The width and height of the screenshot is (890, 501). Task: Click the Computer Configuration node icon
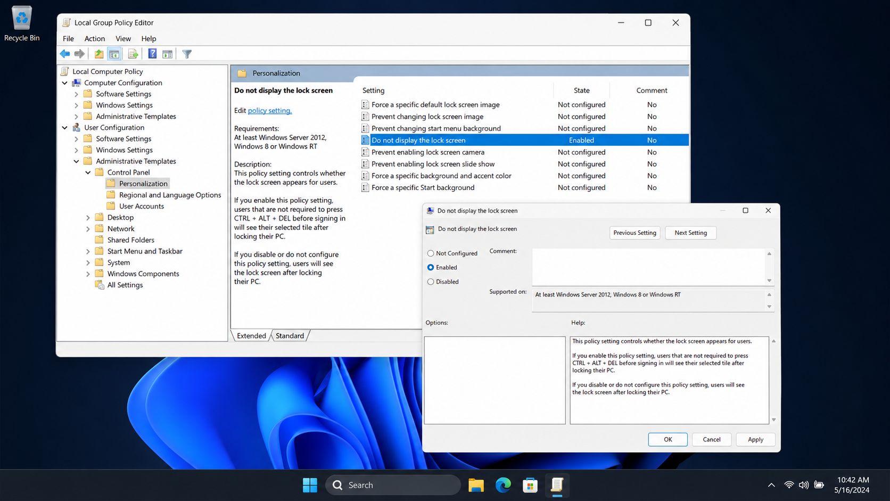(x=77, y=83)
